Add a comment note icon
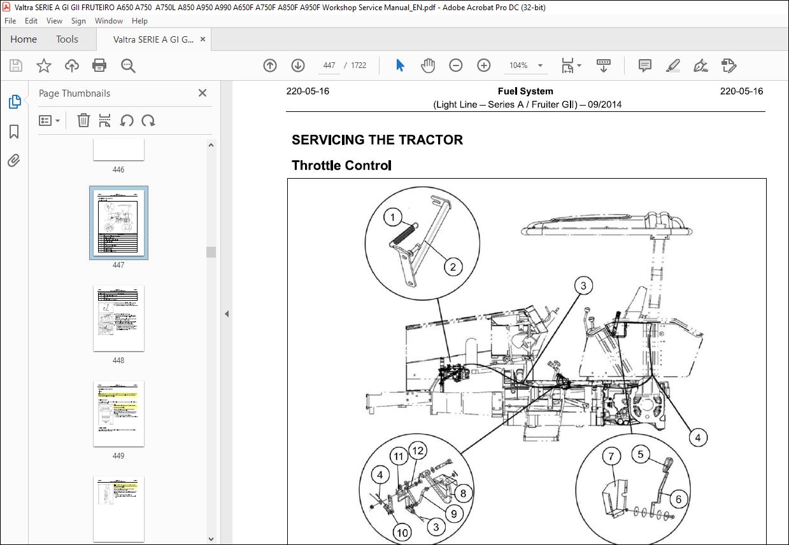The image size is (789, 545). click(645, 66)
